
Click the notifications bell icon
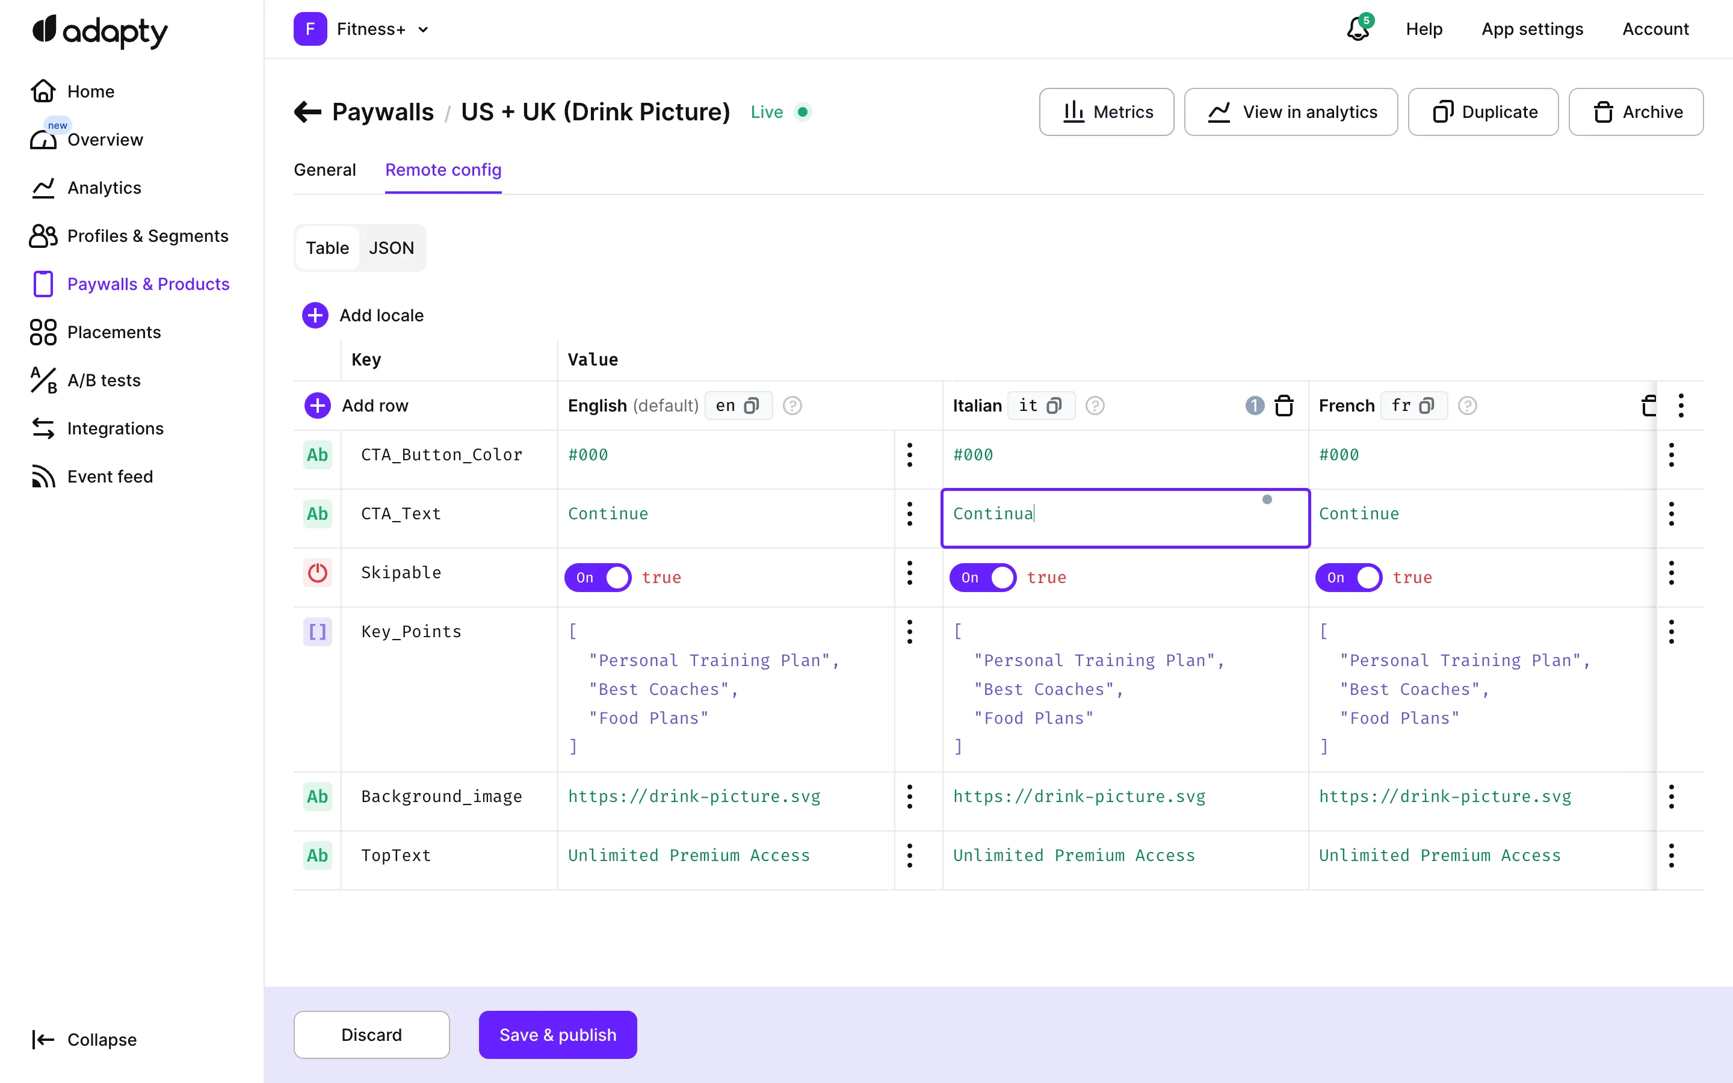[1358, 29]
